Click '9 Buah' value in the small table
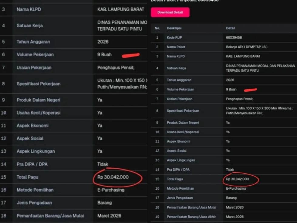The height and width of the screenshot is (223, 297). coord(231,89)
